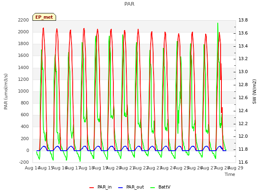Click the Aug 29 date tick label
Viewport: 260px width, 195px height.
click(236, 168)
